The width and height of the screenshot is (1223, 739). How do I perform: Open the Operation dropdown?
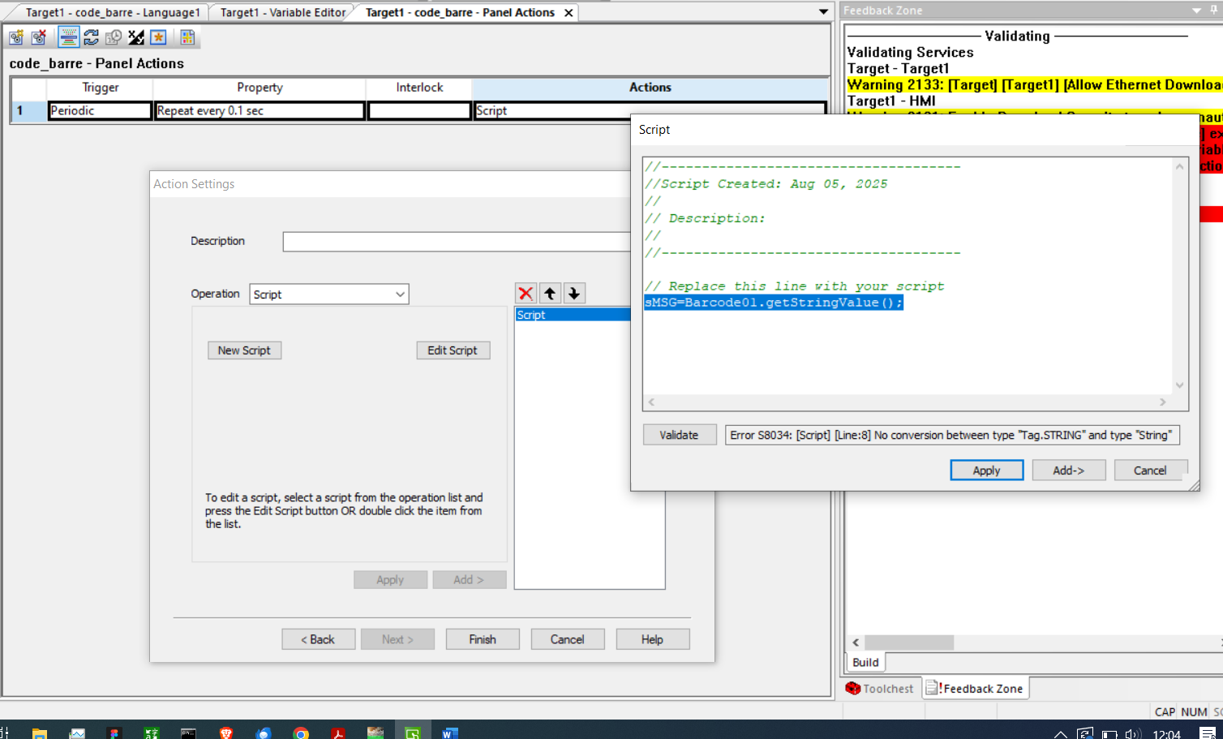click(x=329, y=294)
